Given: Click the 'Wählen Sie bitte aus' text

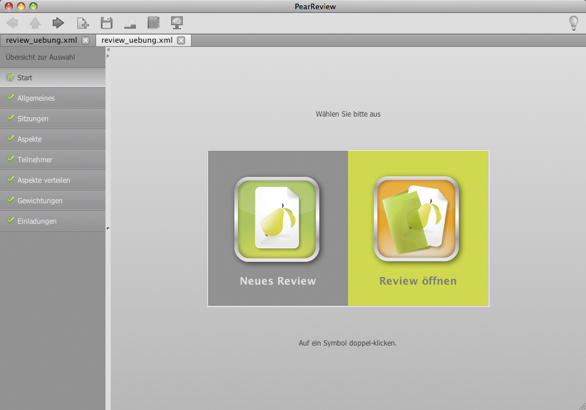Looking at the screenshot, I should 348,114.
